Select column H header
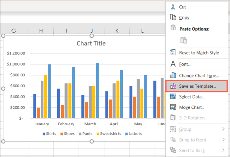 click(x=41, y=31)
